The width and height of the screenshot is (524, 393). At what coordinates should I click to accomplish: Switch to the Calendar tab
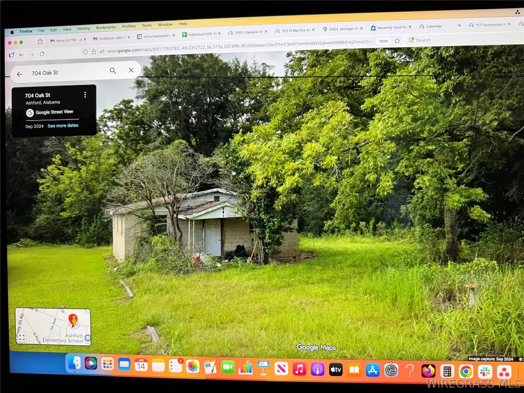(434, 26)
